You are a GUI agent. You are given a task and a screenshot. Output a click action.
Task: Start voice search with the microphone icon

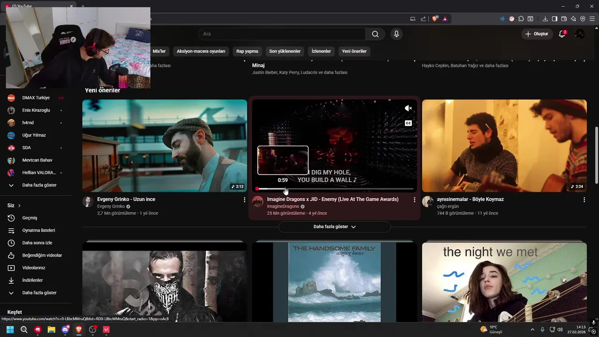pos(396,34)
